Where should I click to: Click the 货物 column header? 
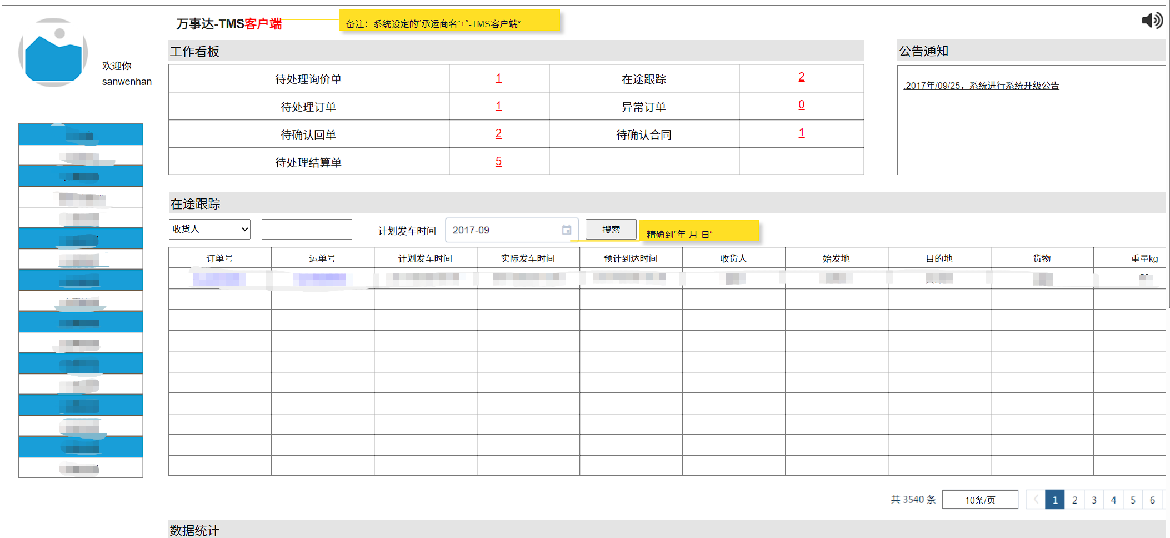point(1042,258)
